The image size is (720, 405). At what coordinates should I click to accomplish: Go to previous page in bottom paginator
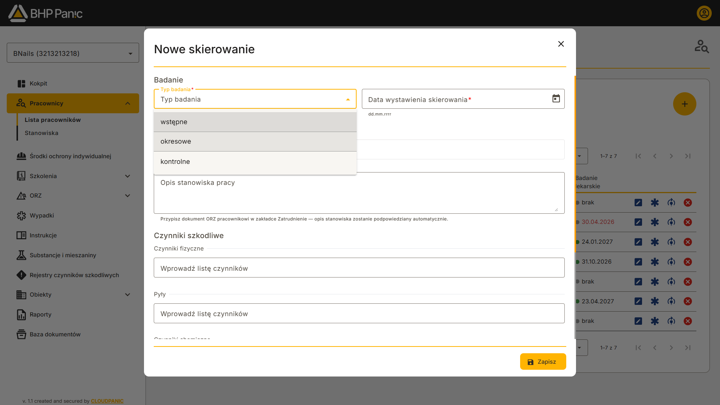654,348
